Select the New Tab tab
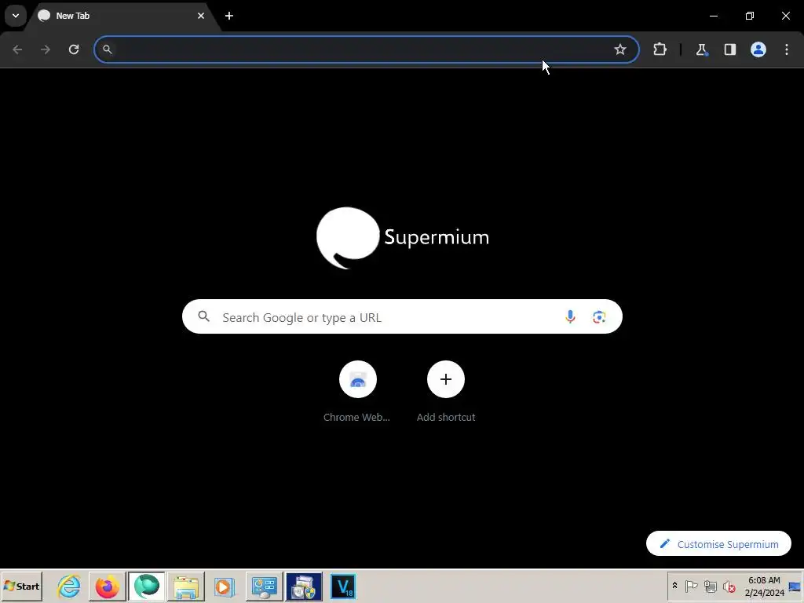Image resolution: width=804 pixels, height=603 pixels. (x=123, y=16)
